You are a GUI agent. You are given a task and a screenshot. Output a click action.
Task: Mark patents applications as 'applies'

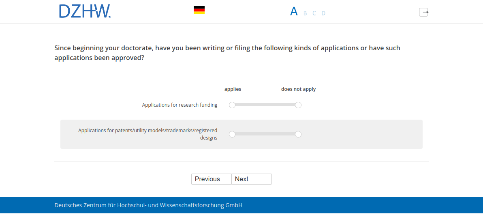(x=232, y=134)
